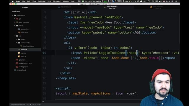Open the Find menu
Image resolution: width=189 pixels, height=106 pixels.
point(49,1)
